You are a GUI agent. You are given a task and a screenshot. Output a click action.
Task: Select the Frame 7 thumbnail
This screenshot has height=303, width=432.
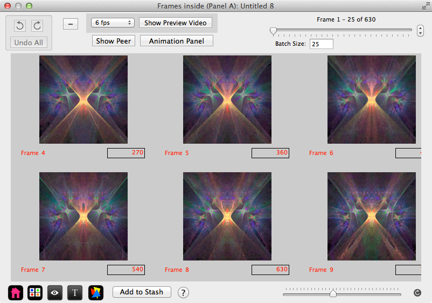pos(83,216)
